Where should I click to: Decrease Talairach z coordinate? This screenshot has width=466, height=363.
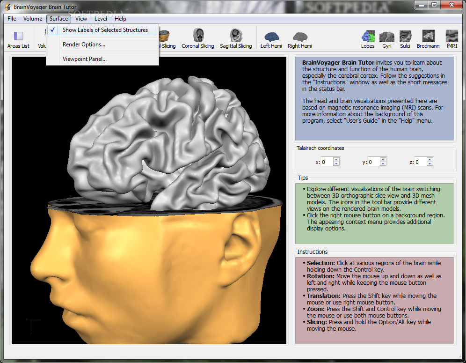(x=430, y=163)
